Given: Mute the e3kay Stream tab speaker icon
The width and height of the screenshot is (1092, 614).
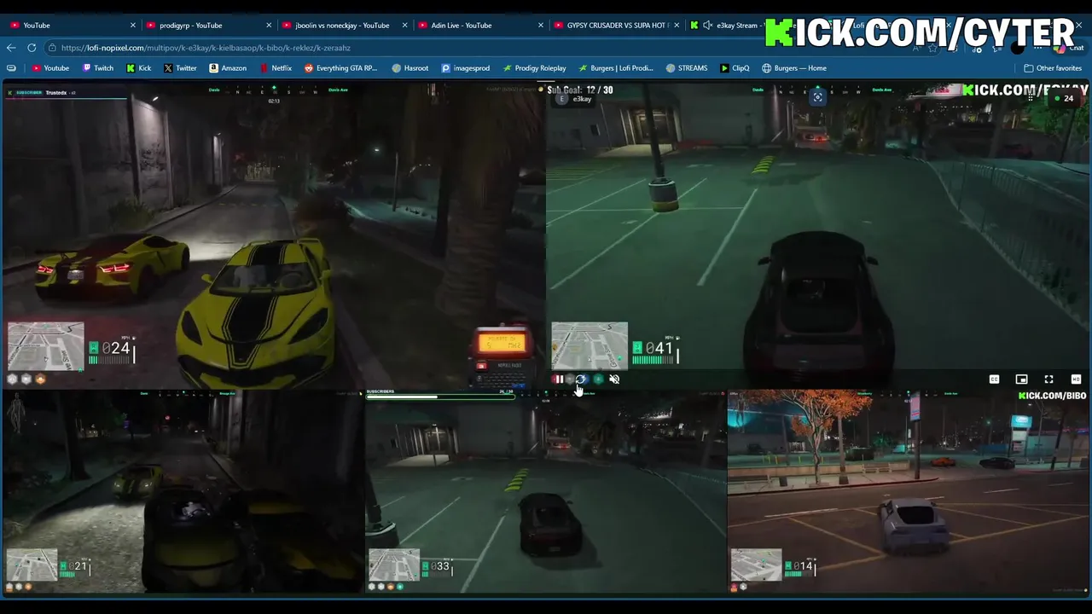Looking at the screenshot, I should point(707,26).
